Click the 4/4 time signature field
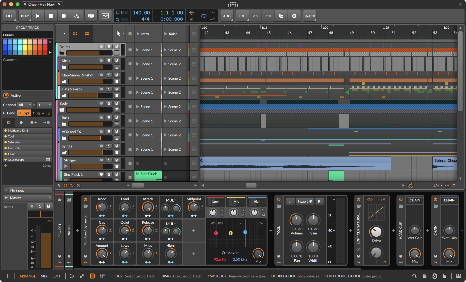466x282 pixels. [x=145, y=19]
